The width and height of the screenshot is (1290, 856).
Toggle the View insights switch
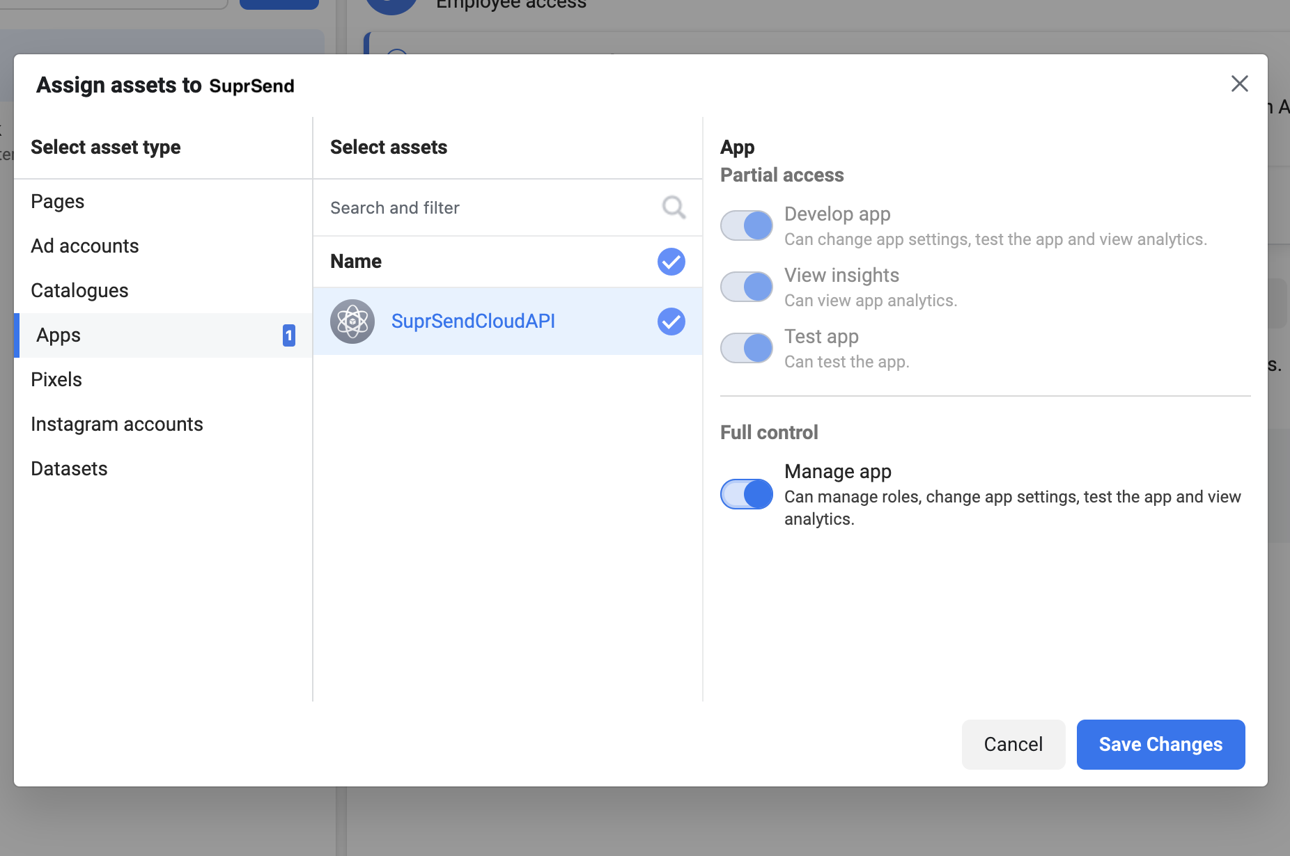coord(747,287)
